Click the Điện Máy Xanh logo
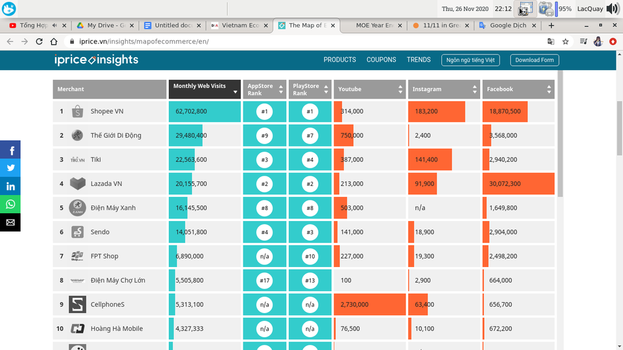 click(x=77, y=207)
